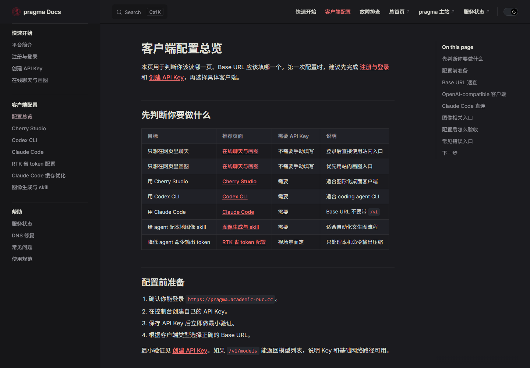Open 常见问题 in the sidebar
530x368 pixels.
(x=22, y=247)
